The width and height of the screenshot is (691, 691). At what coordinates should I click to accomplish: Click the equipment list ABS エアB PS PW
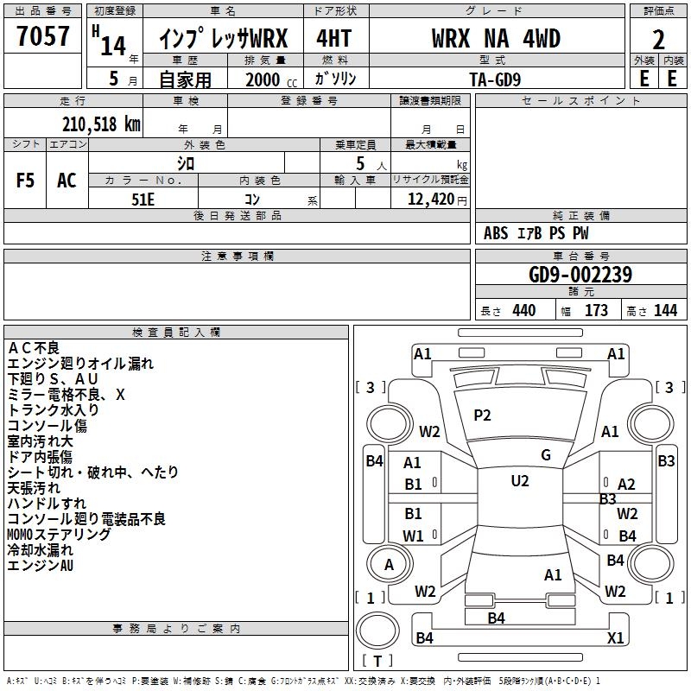point(536,233)
